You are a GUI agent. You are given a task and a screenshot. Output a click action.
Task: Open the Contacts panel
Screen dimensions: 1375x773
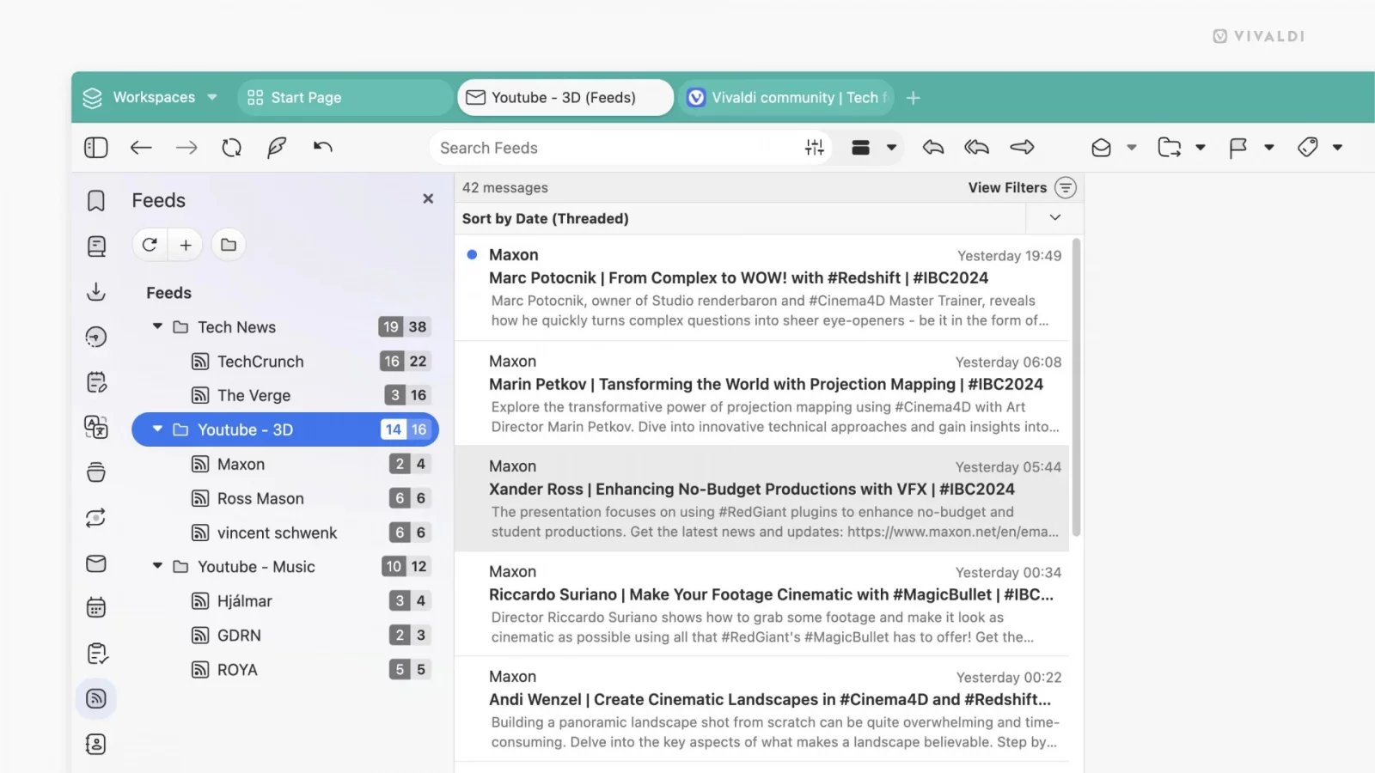[x=95, y=744]
